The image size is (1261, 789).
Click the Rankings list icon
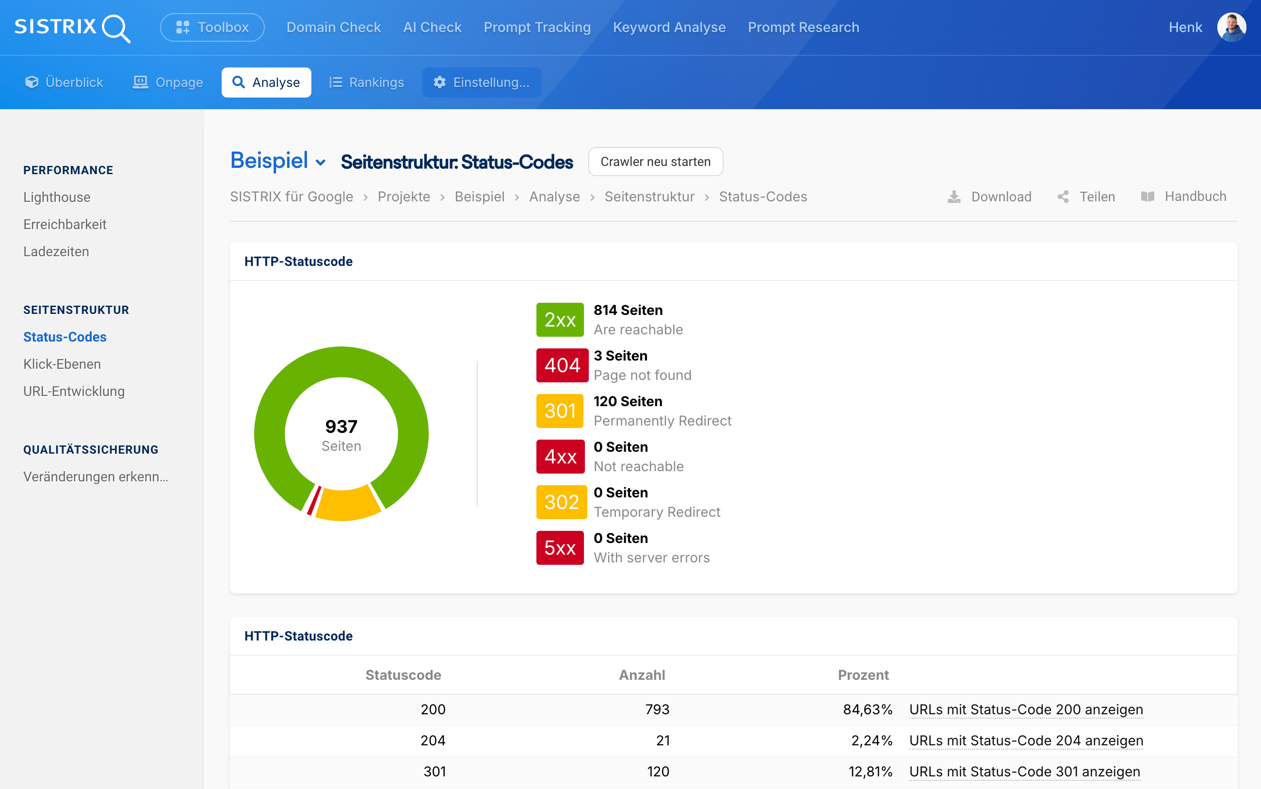click(x=335, y=82)
